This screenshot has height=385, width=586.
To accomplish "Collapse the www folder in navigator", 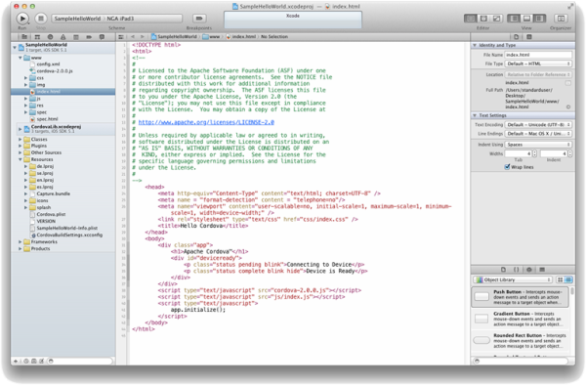I will click(x=21, y=58).
